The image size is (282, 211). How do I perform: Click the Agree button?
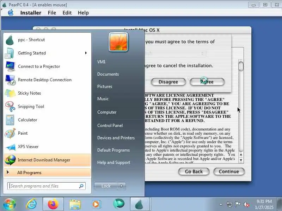pos(207,82)
